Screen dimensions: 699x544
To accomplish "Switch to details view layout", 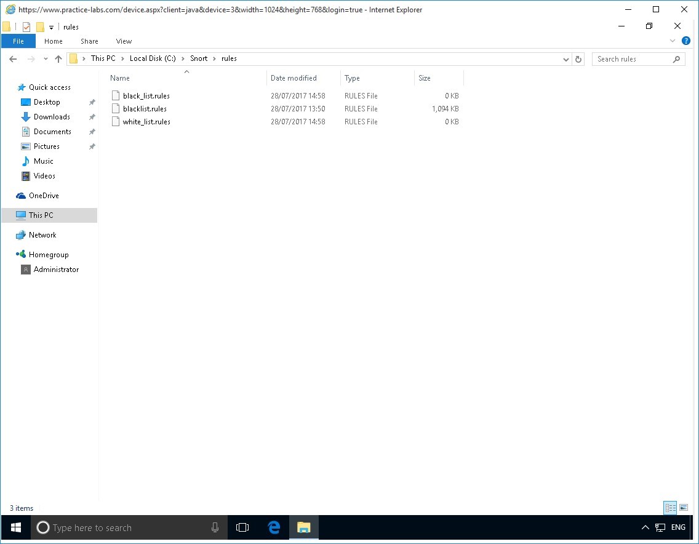I will 670,508.
